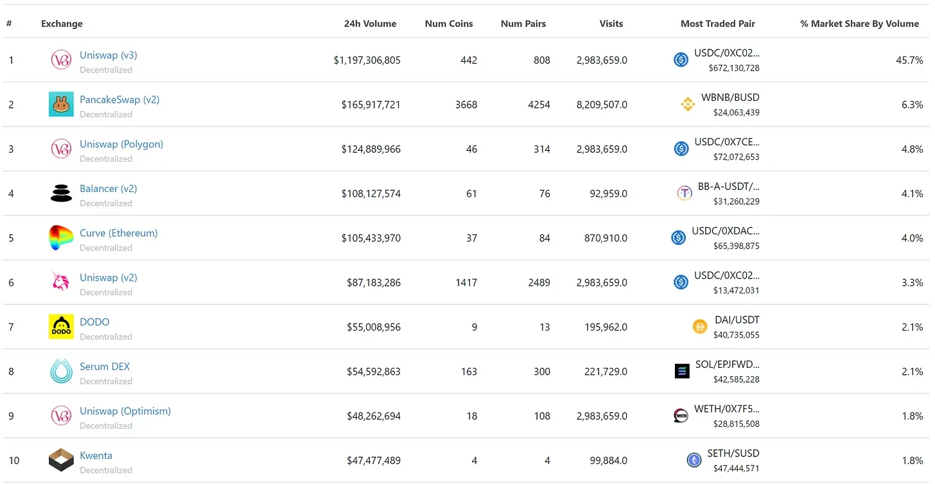935x484 pixels.
Task: Click the sETH icon beside SETH/SUSD
Action: tap(694, 460)
